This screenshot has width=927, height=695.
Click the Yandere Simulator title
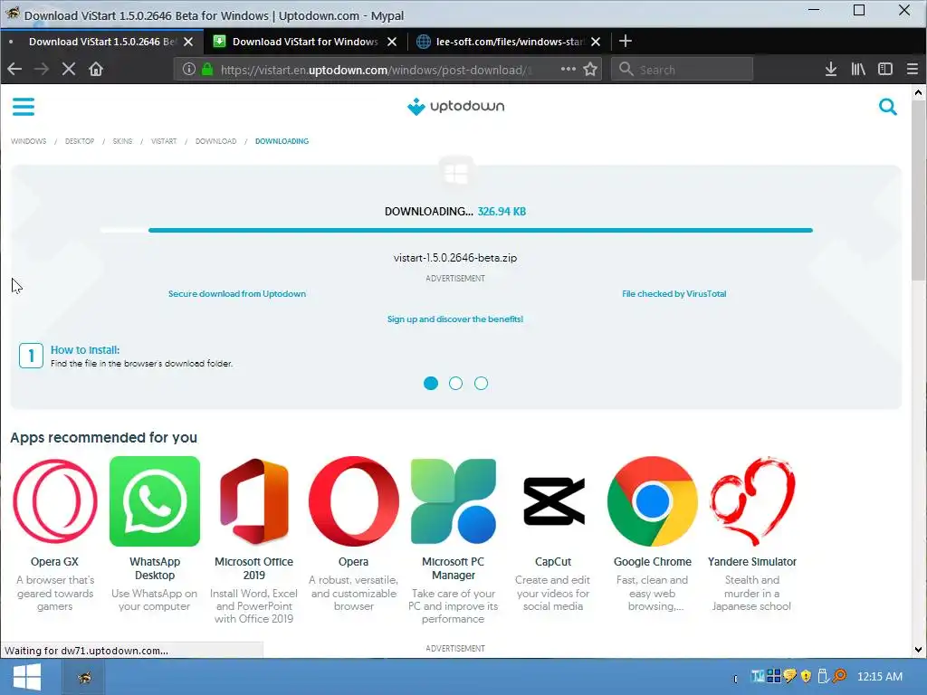(752, 562)
